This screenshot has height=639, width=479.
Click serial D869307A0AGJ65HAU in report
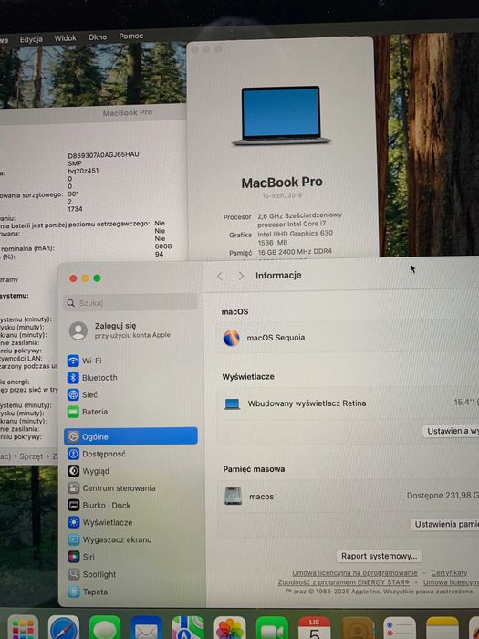(x=103, y=154)
